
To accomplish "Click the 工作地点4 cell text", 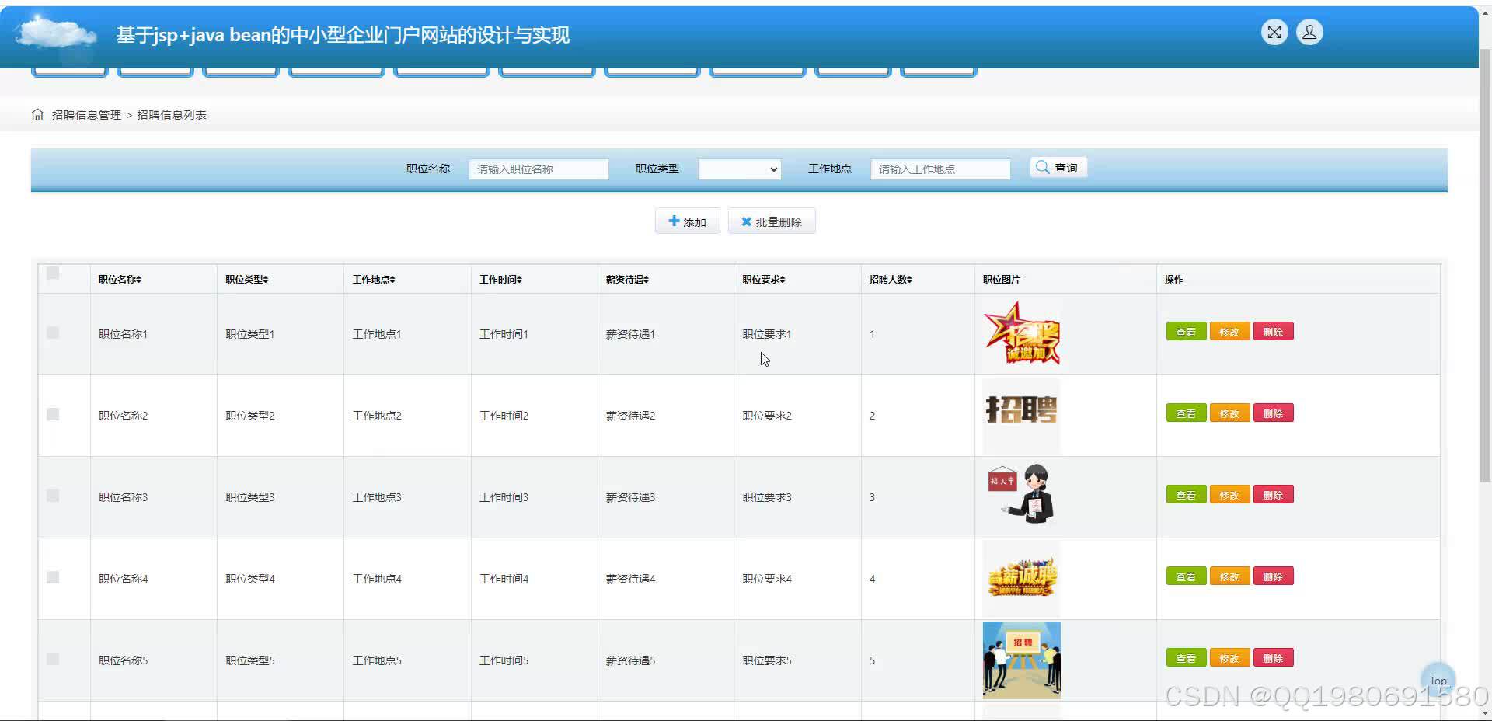I will (377, 579).
